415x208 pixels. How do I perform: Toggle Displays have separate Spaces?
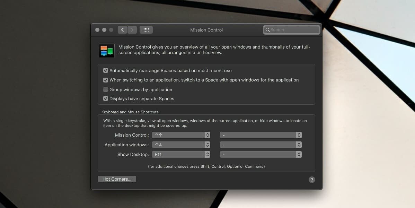tap(106, 98)
